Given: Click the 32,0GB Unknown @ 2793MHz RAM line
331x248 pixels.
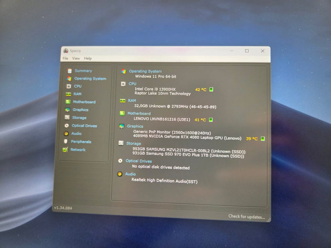Looking at the screenshot, I should point(175,106).
